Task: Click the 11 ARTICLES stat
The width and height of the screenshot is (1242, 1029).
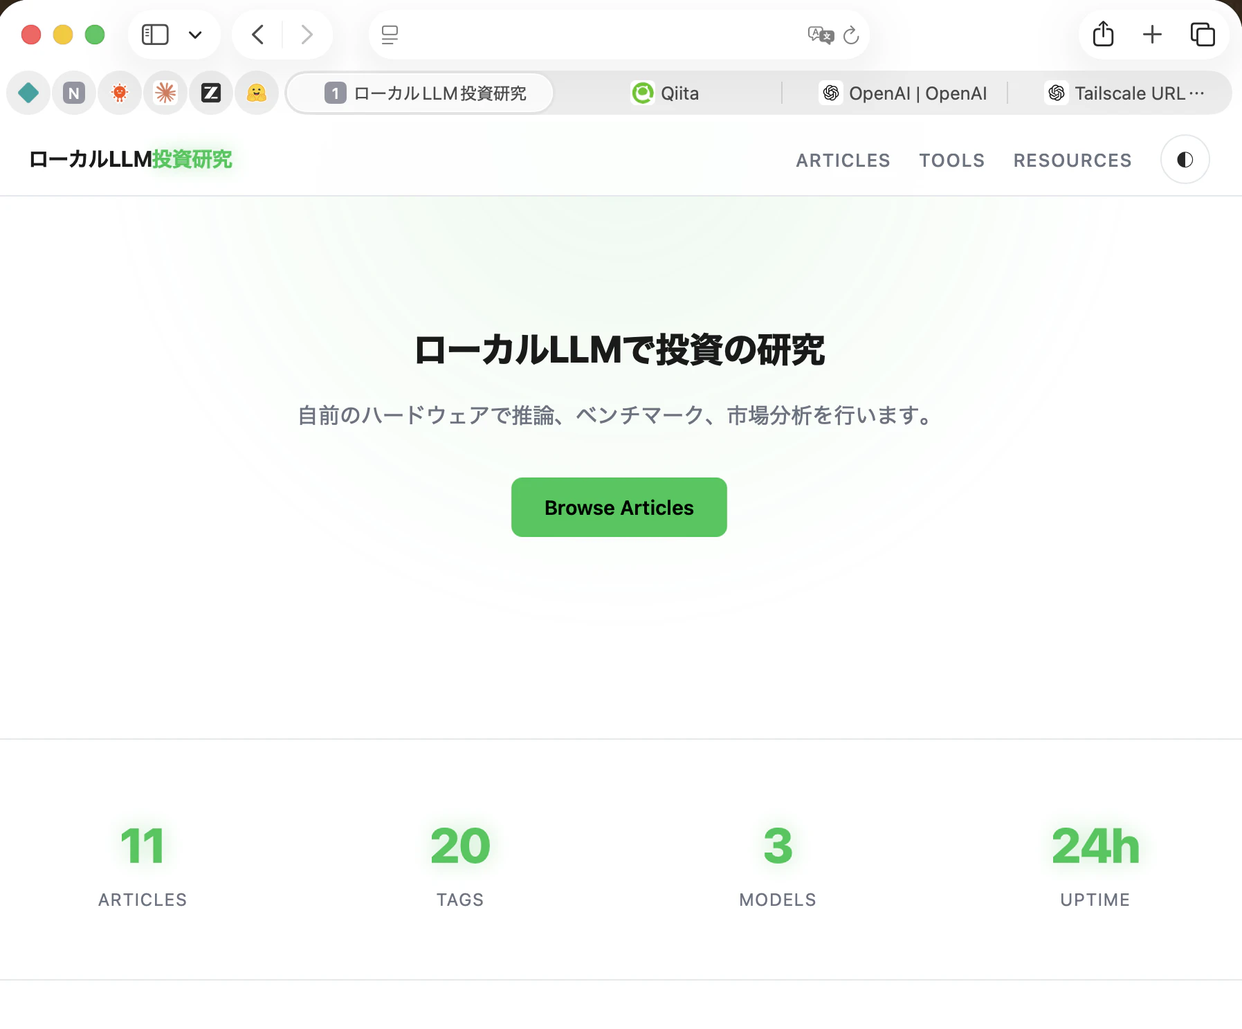Action: [x=143, y=866]
